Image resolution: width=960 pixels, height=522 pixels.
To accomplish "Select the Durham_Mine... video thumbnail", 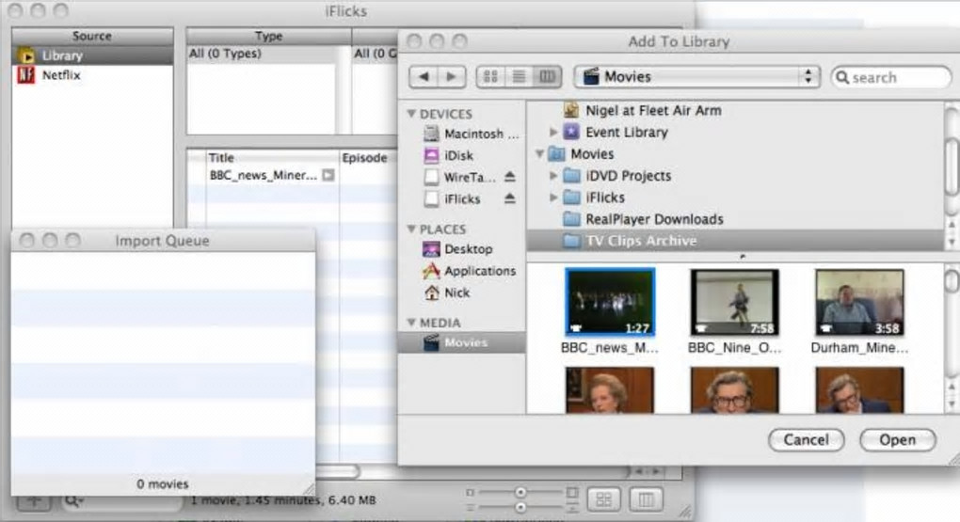I will pos(859,302).
